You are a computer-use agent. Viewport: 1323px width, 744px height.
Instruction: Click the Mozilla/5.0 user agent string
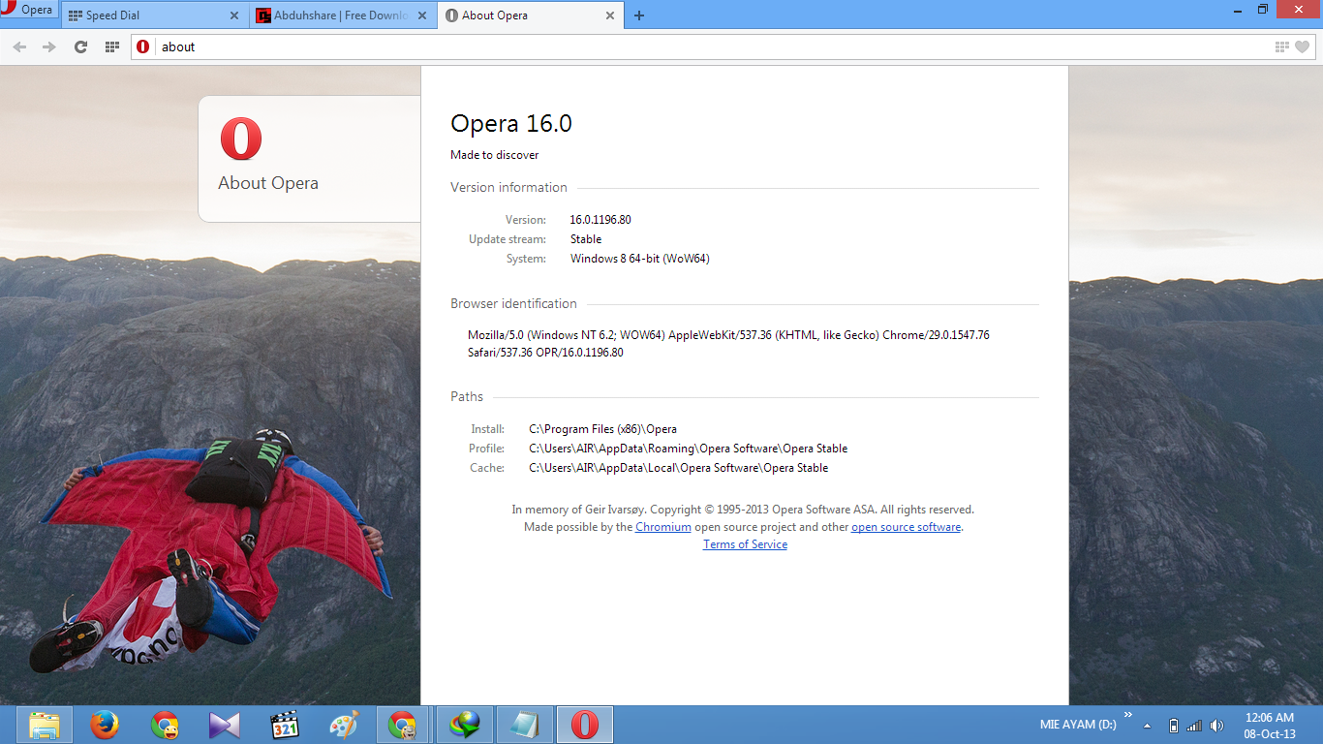tap(728, 344)
